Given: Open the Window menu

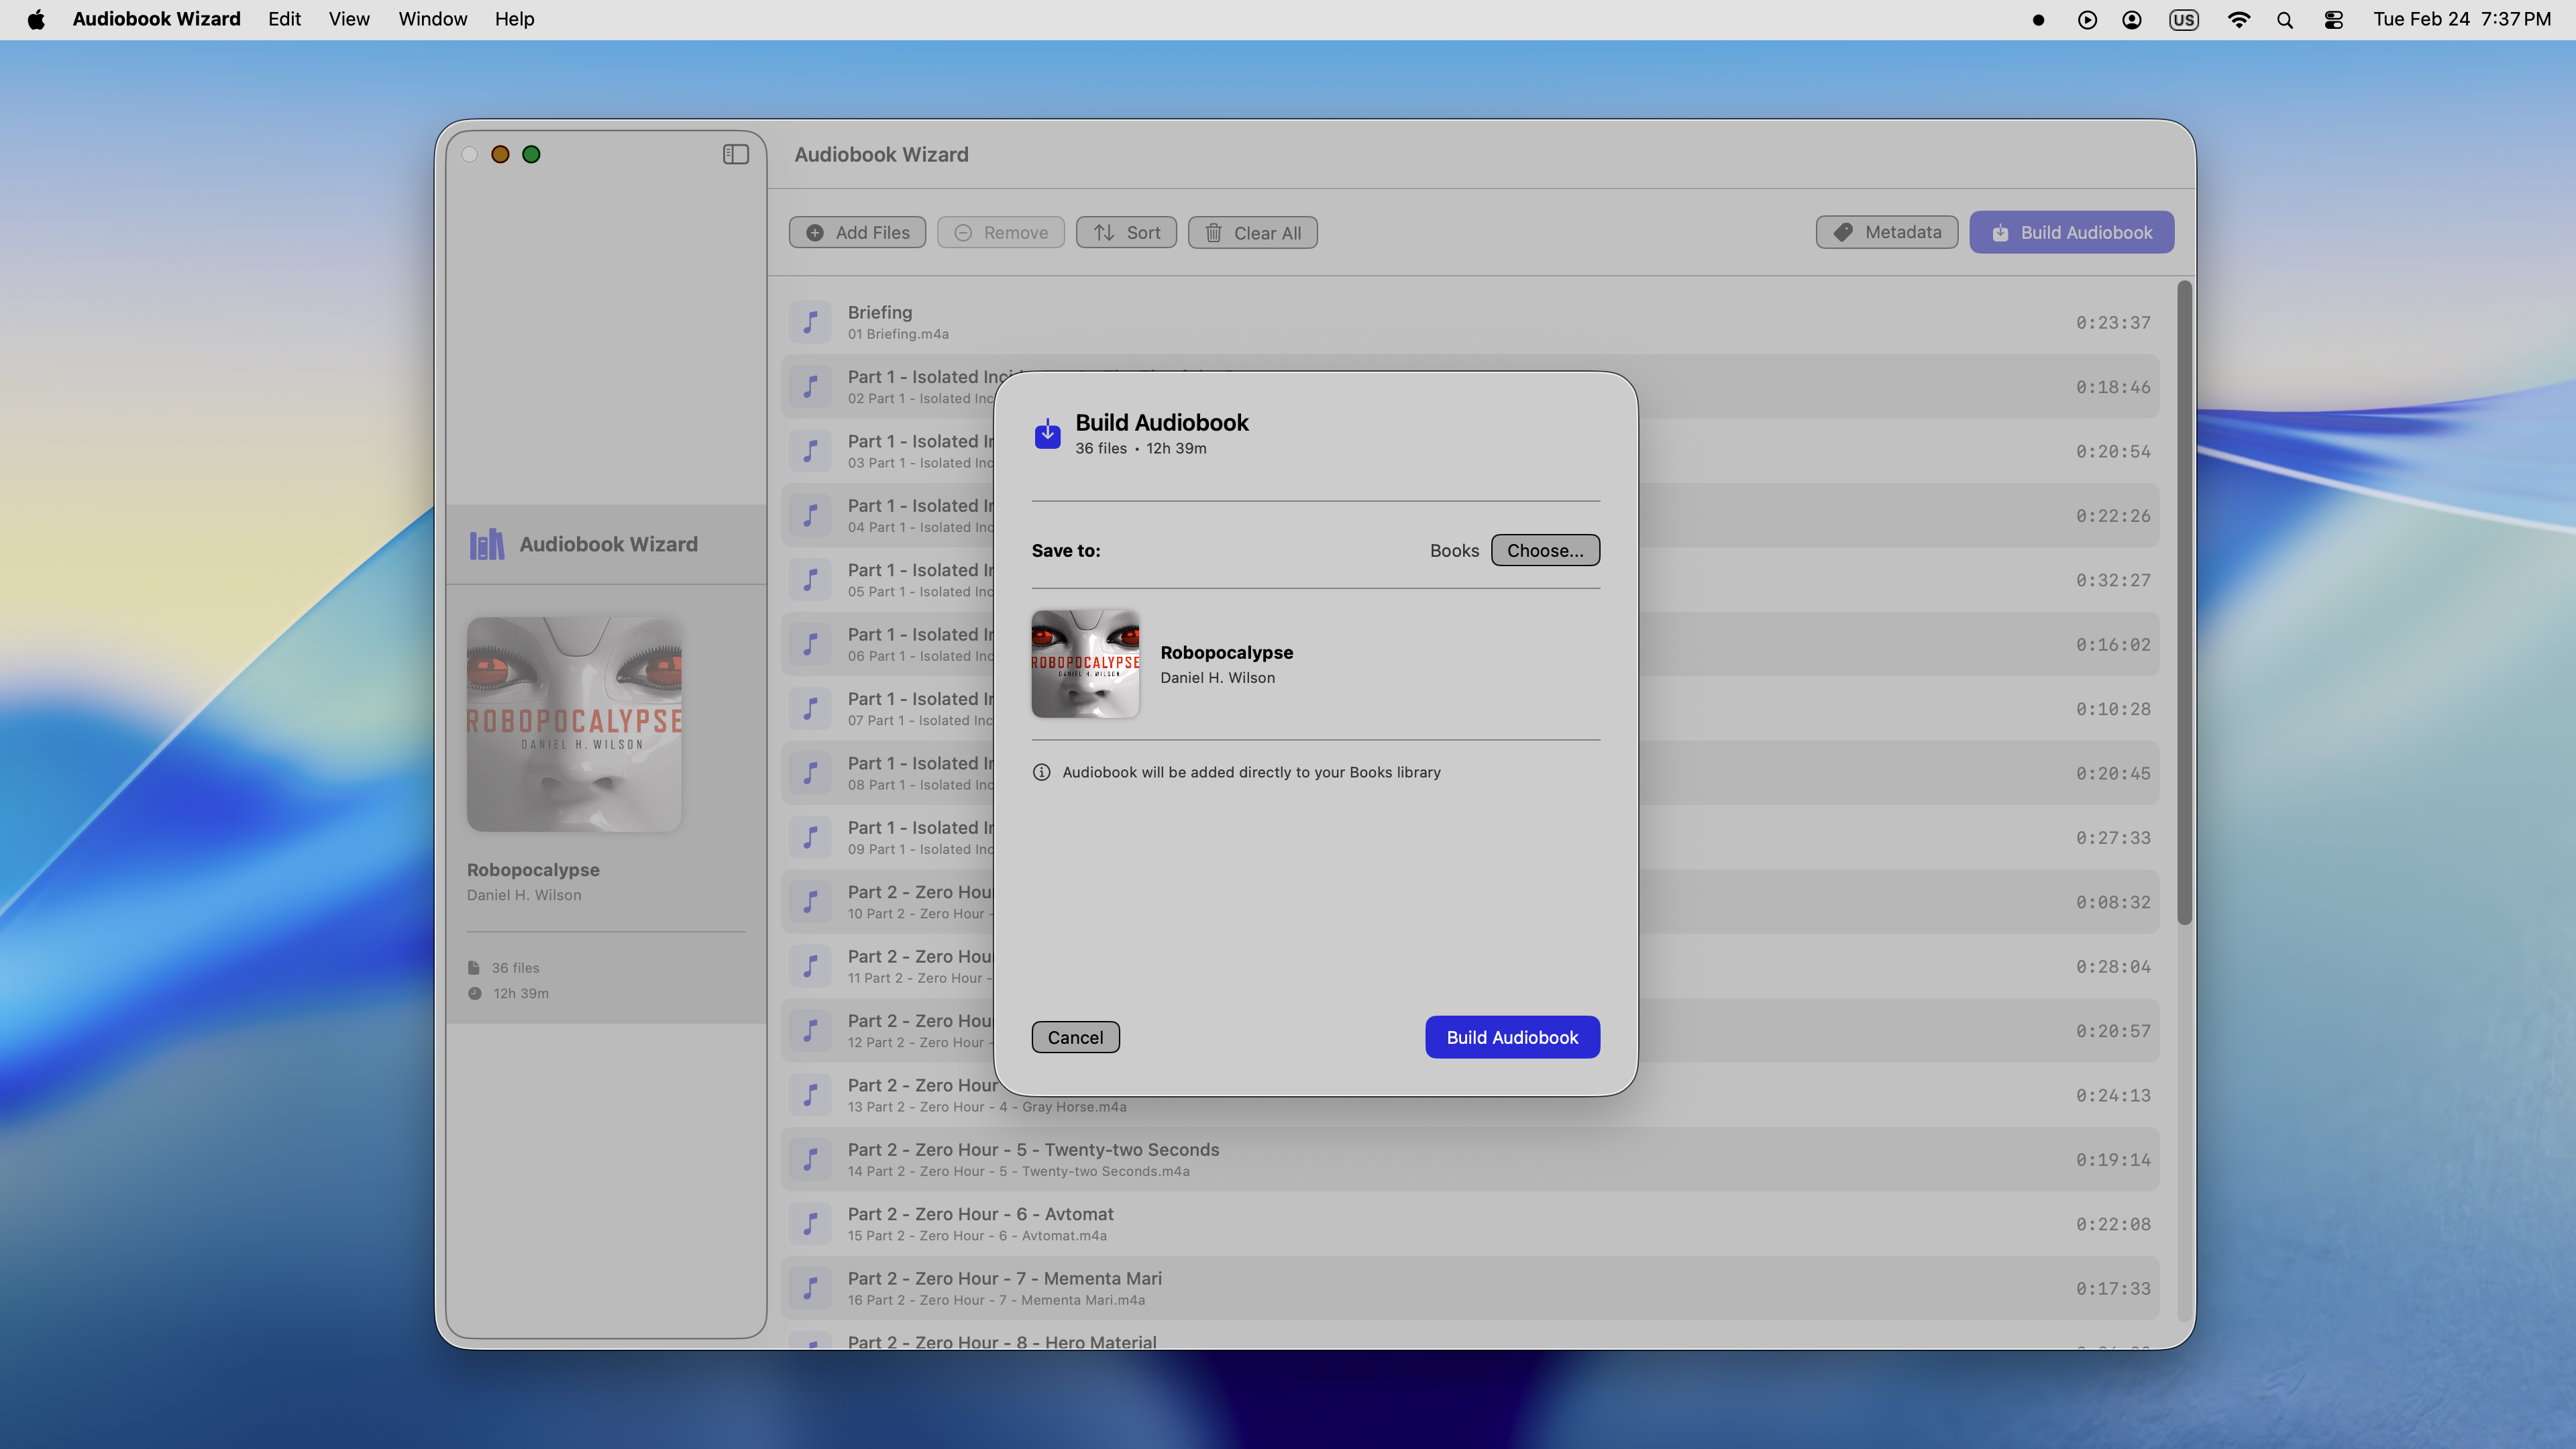Looking at the screenshot, I should [432, 19].
